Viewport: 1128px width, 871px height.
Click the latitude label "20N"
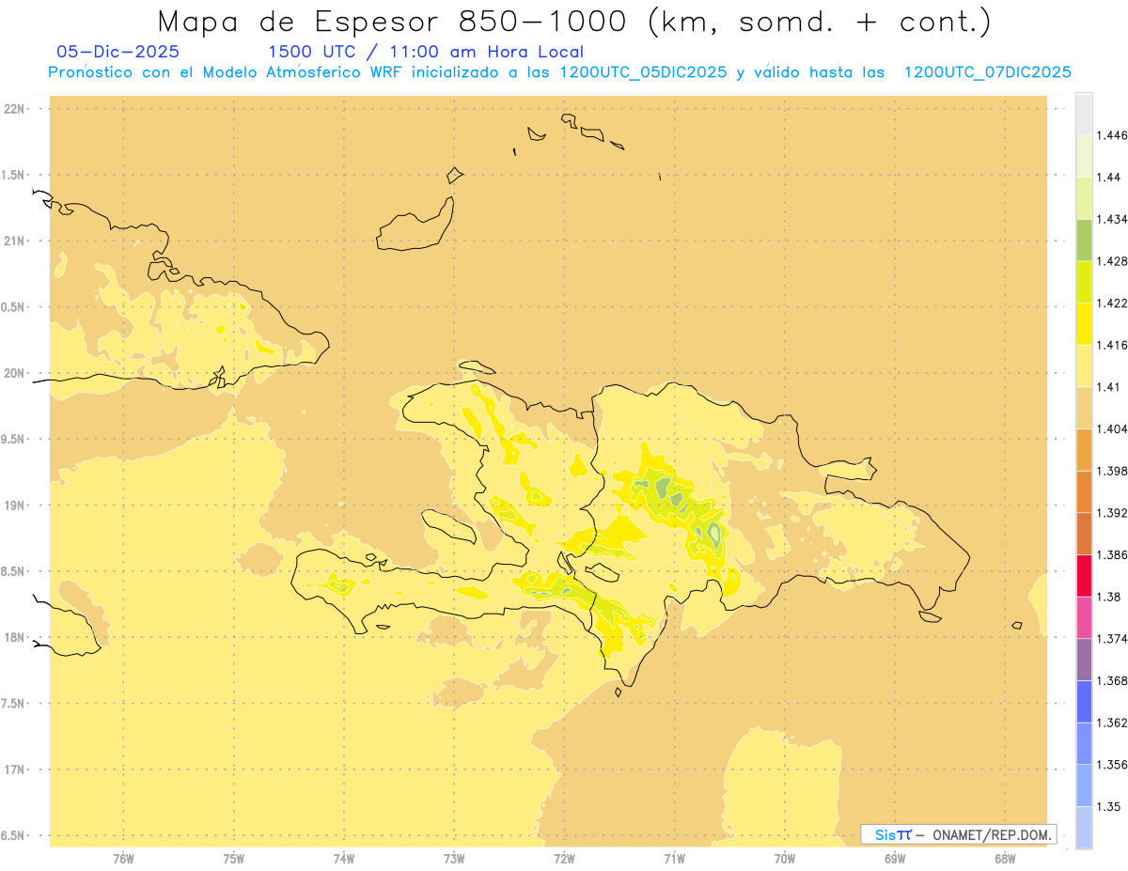(14, 373)
